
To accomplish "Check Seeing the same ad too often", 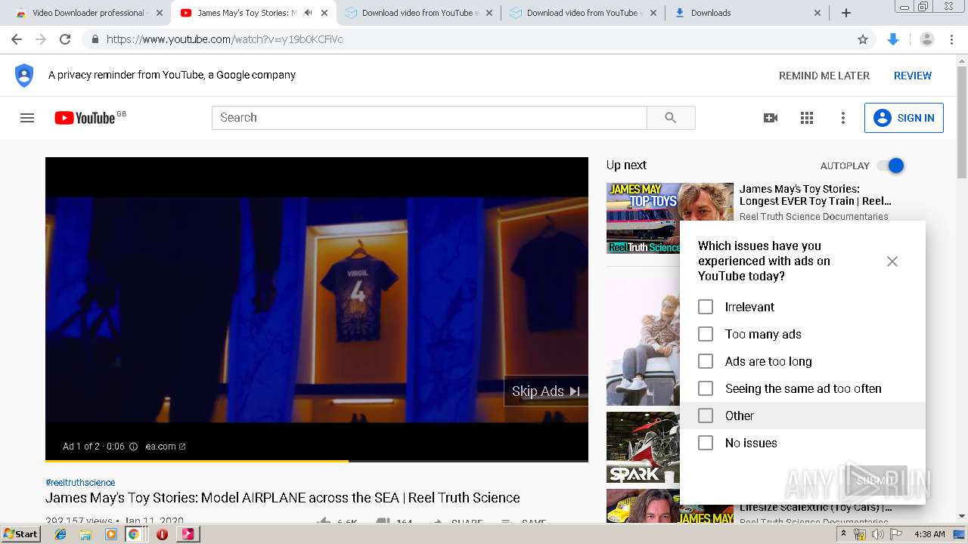I will point(706,388).
